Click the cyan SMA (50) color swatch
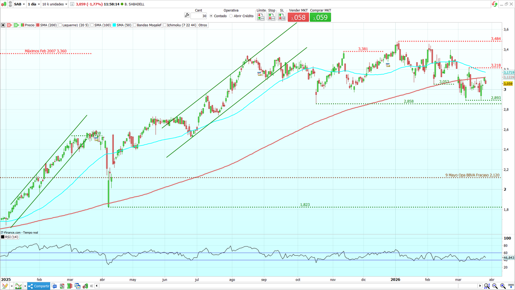515x290 pixels. (115, 25)
